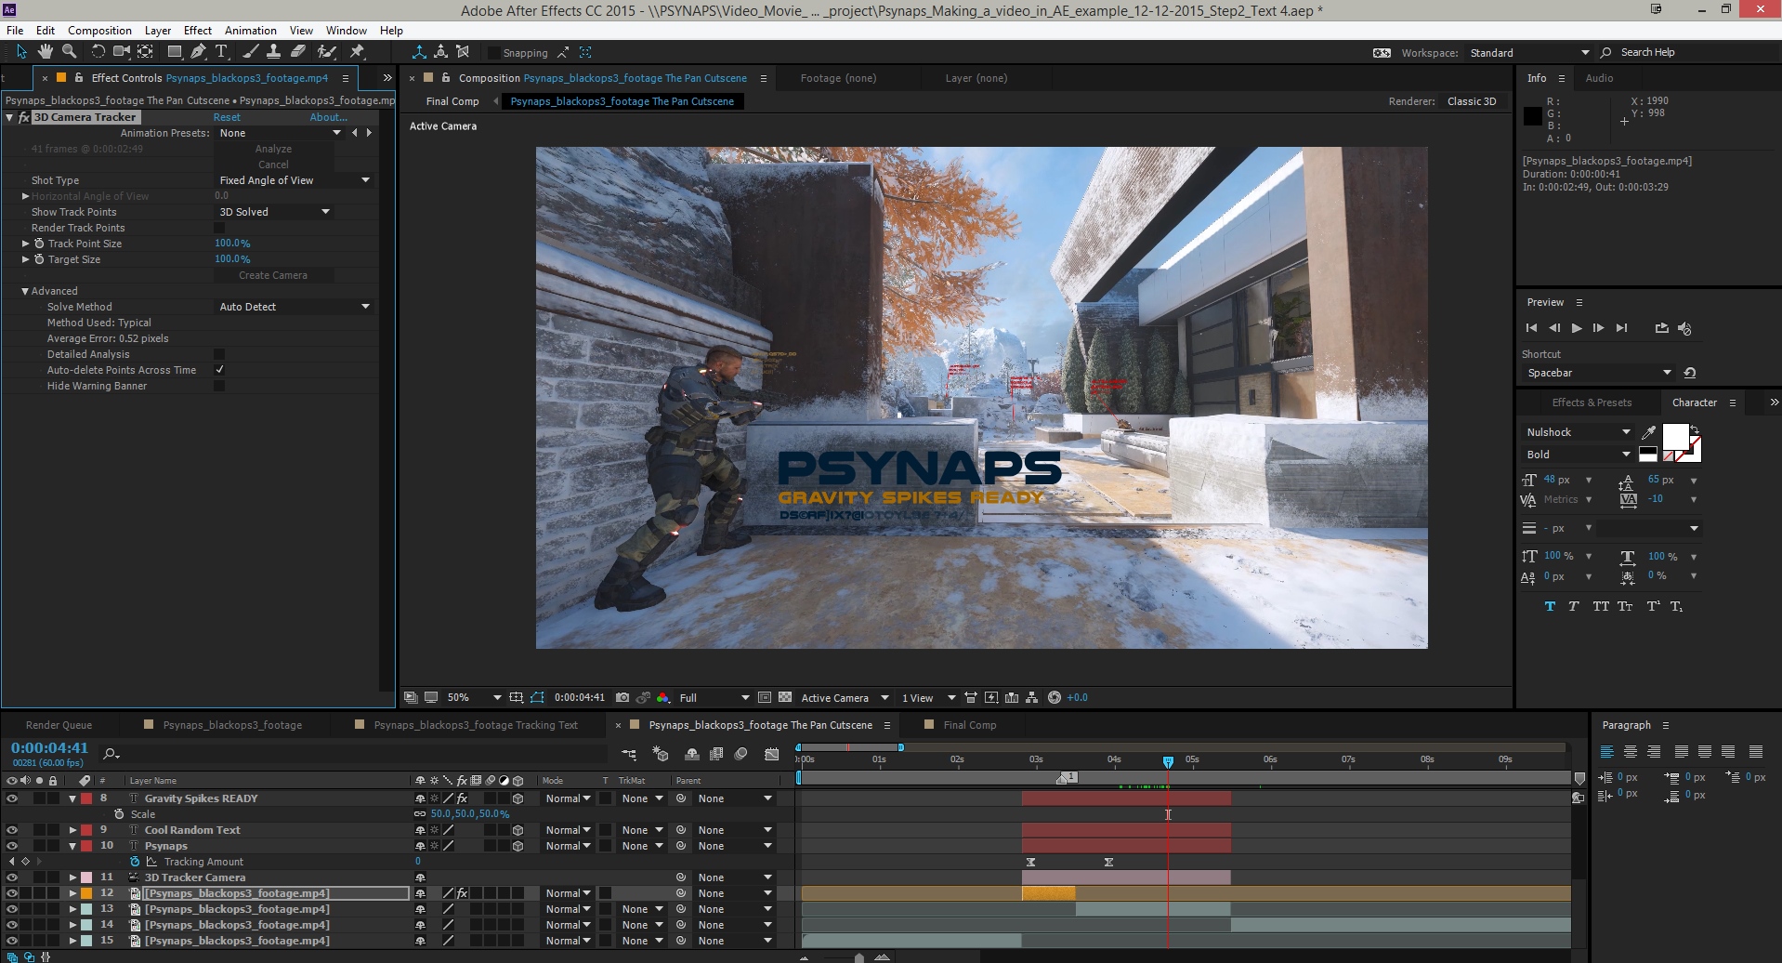Open the Show Channel RGB icon
The height and width of the screenshot is (963, 1782).
(x=662, y=697)
